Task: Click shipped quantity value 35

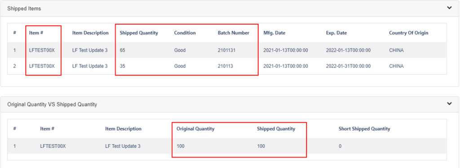Action: [122, 66]
